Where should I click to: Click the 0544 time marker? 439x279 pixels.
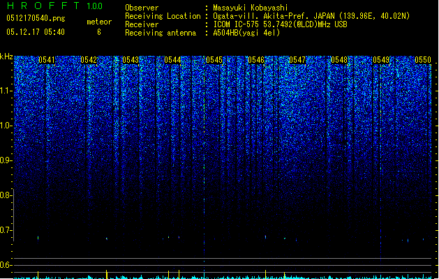[x=172, y=60]
